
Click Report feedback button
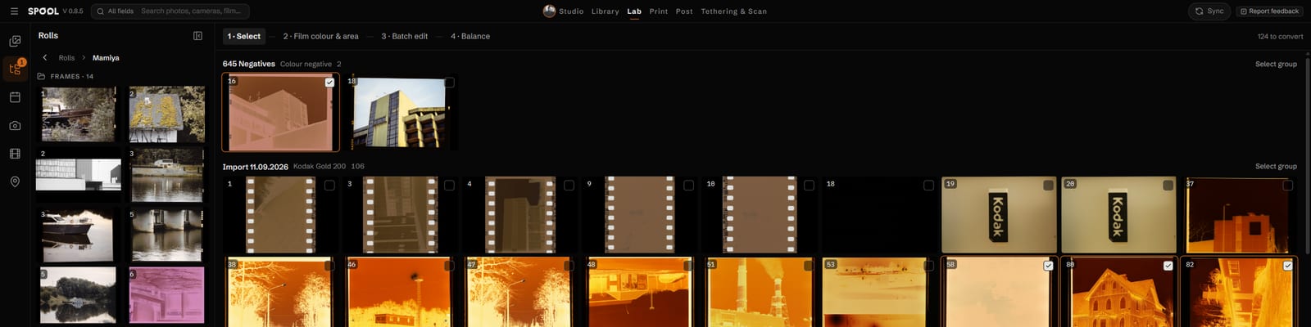(x=1269, y=11)
